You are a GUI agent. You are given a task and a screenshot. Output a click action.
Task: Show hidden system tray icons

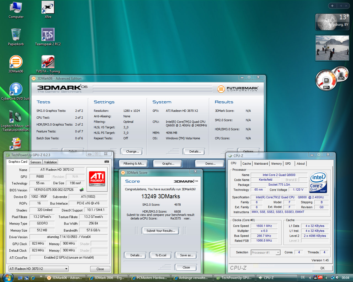310,278
